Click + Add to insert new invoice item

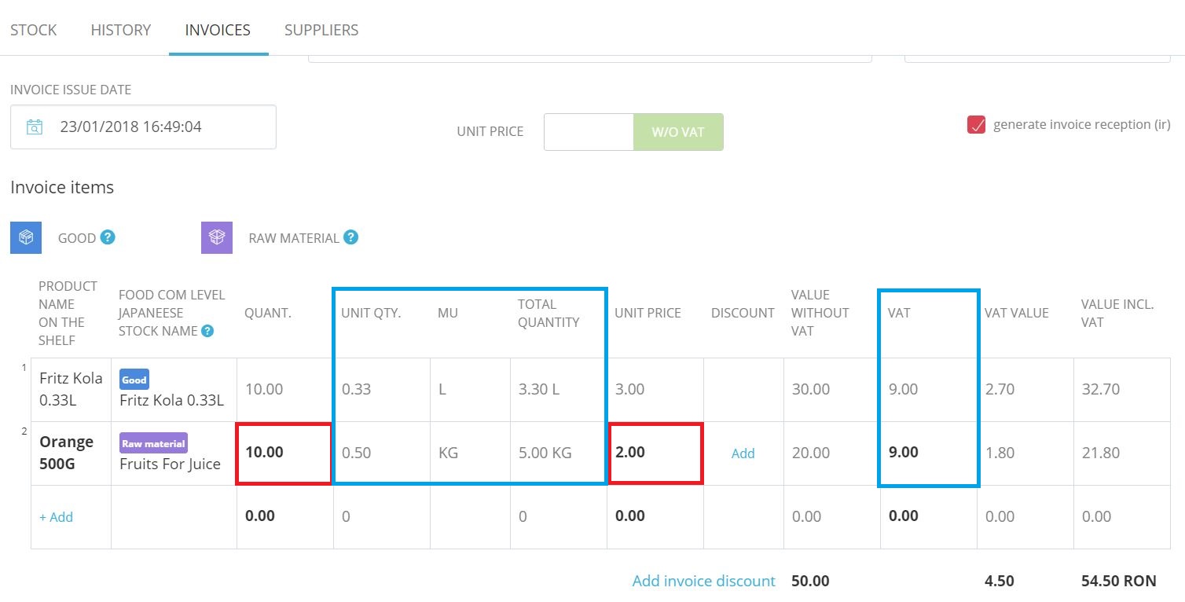pos(57,517)
